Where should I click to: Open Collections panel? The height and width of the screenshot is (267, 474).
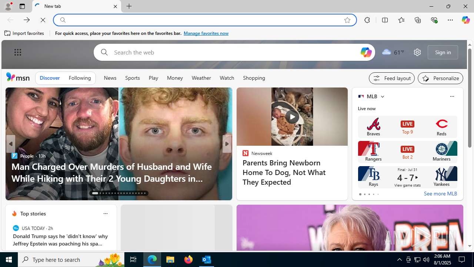(418, 20)
